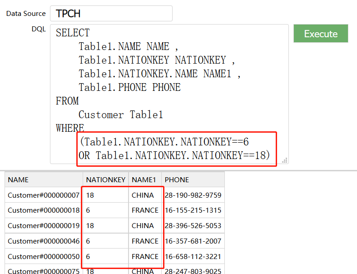Click the SELECT keyword in query

tap(73, 33)
